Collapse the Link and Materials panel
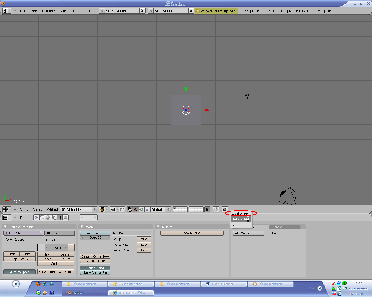 [x=5, y=227]
